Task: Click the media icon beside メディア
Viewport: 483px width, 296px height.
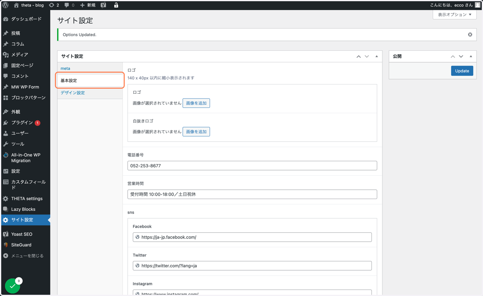Action: click(6, 55)
